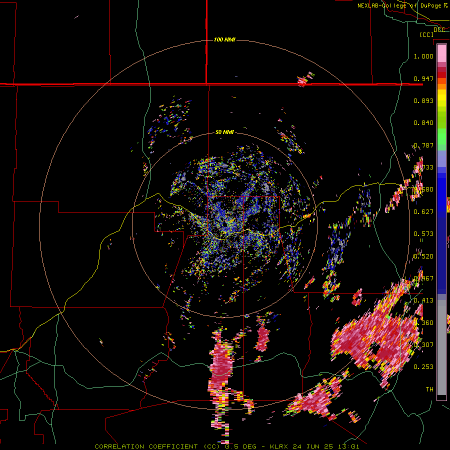Image resolution: width=450 pixels, height=450 pixels.
Task: Select the 0.573 scale value
Action: pos(423,234)
